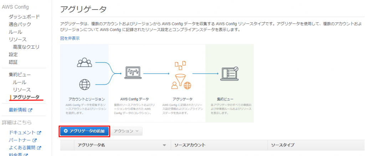This screenshot has width=365, height=156.
Task: Open ルール under 集約ビュー
Action: [20, 82]
